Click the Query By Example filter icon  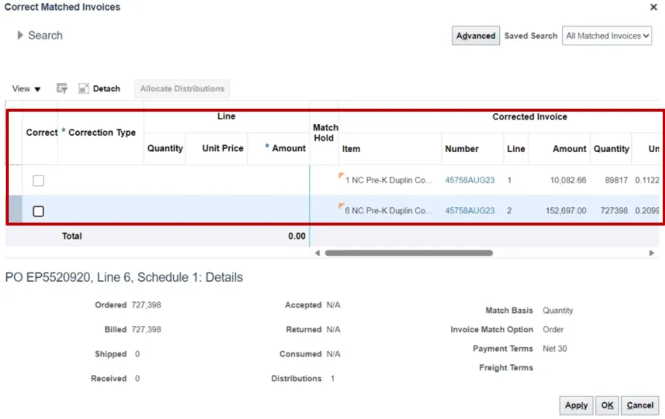click(62, 88)
